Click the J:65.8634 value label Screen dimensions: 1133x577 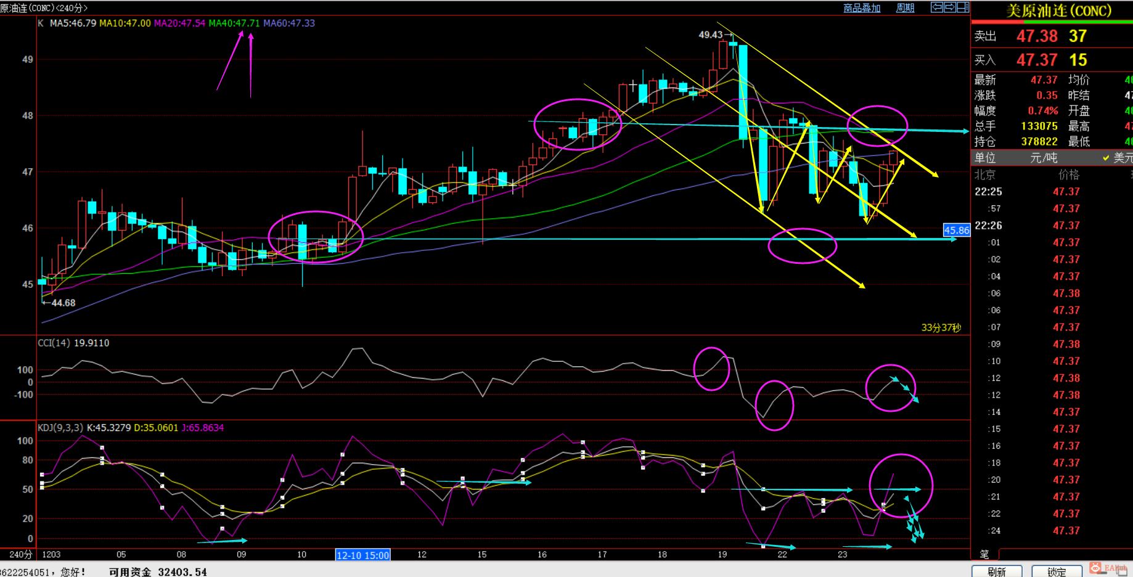[x=203, y=428]
